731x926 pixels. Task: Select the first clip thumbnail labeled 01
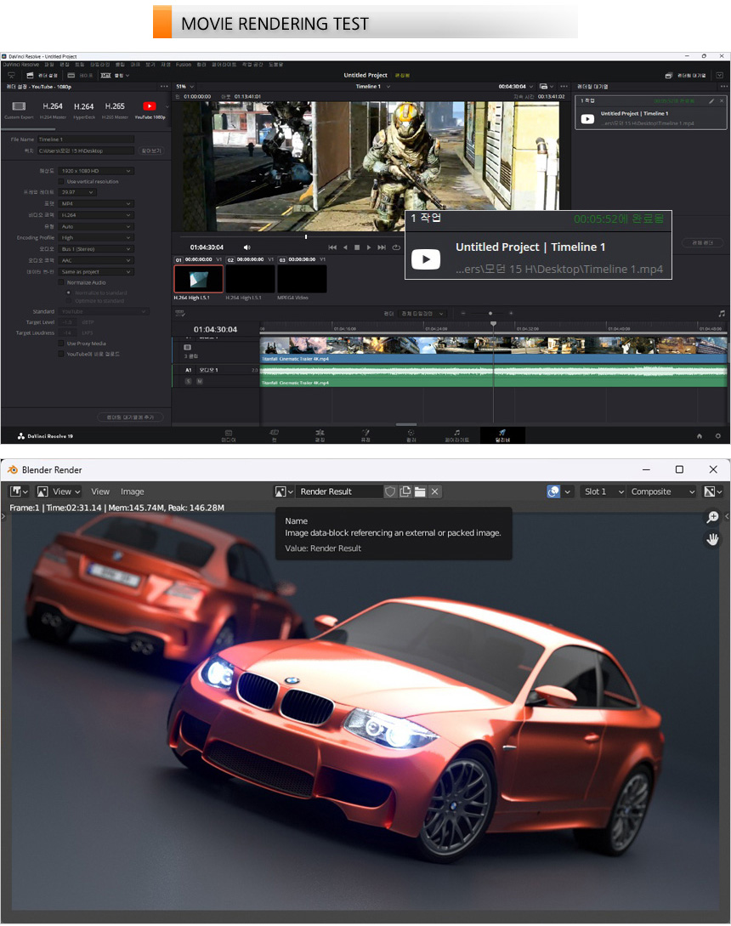tap(198, 279)
